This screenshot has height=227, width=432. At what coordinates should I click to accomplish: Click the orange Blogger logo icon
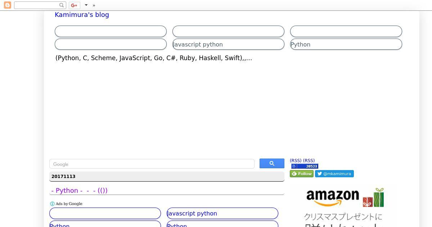pos(7,5)
